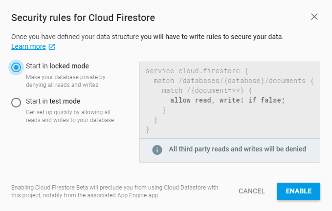Viewport: 332px width, 211px height.
Task: Click the external link icon beside Learn more
Action: (52, 47)
